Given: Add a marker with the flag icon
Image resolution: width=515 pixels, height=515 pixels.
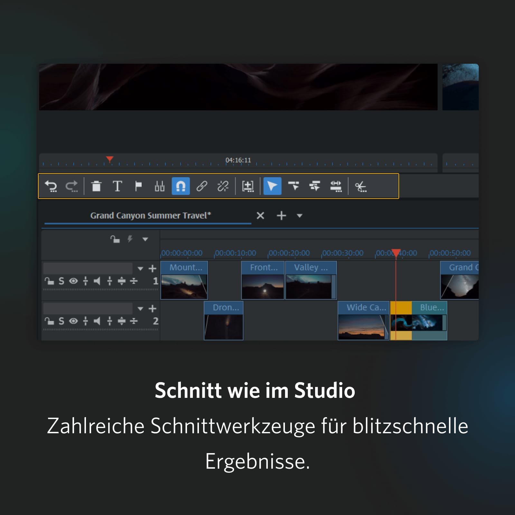Looking at the screenshot, I should [138, 186].
